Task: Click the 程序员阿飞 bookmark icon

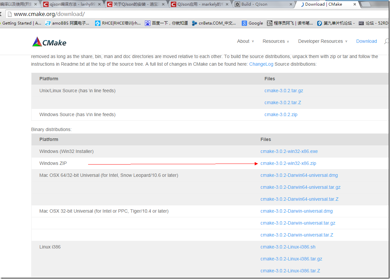Action: pos(269,23)
